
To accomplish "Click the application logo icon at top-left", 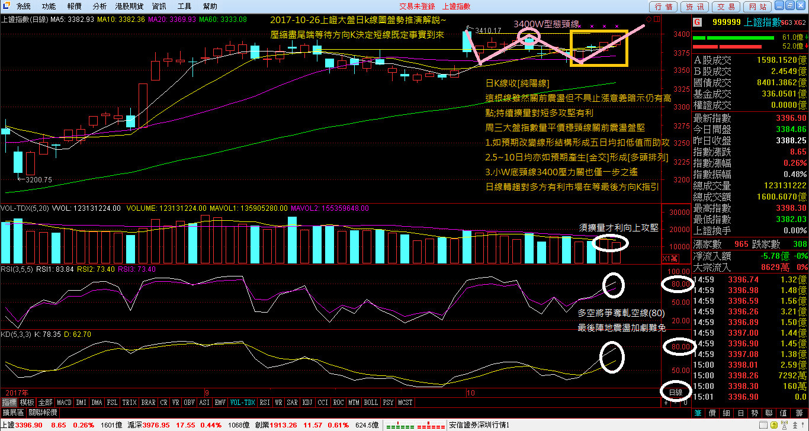I will 7,6.
